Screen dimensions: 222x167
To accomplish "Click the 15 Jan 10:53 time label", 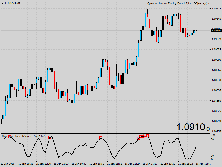I will [97, 164].
